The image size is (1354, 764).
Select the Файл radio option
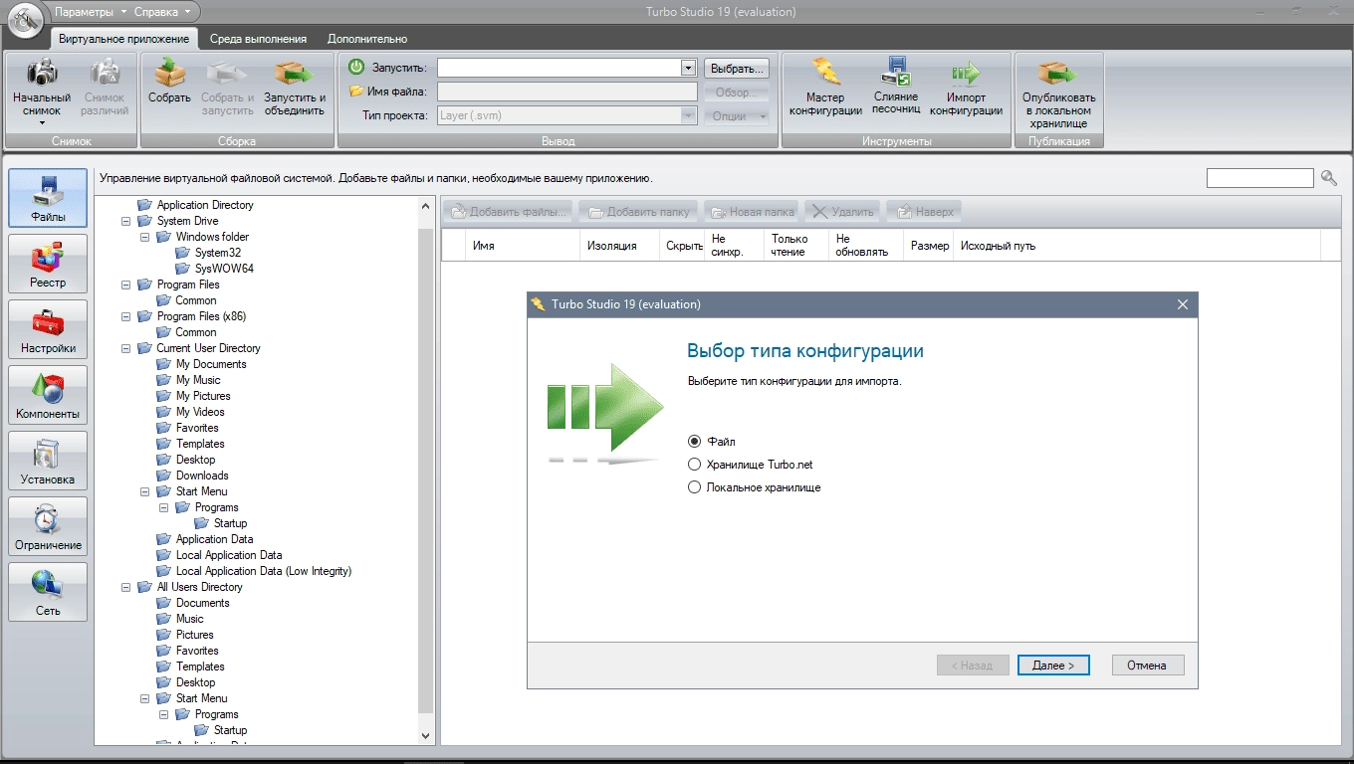pyautogui.click(x=695, y=442)
